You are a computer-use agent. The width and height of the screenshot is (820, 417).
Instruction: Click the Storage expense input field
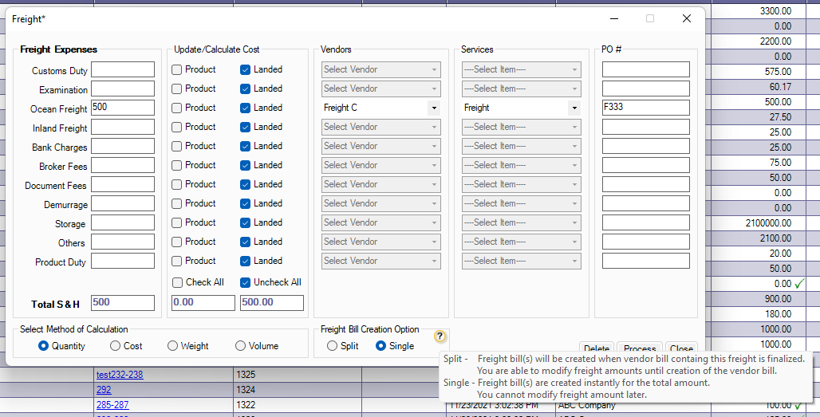[x=123, y=222]
